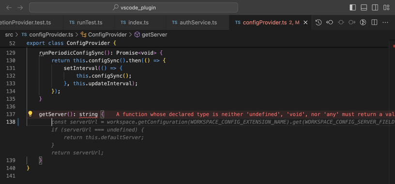The width and height of the screenshot is (395, 184).
Task: Toggle the primary side bar
Action: tap(353, 8)
